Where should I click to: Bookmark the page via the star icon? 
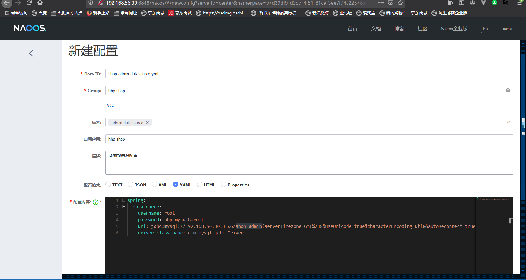400,3
